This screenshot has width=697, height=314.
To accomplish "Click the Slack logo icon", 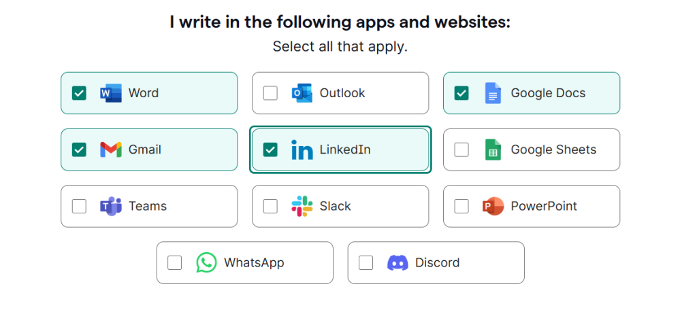I will point(302,206).
